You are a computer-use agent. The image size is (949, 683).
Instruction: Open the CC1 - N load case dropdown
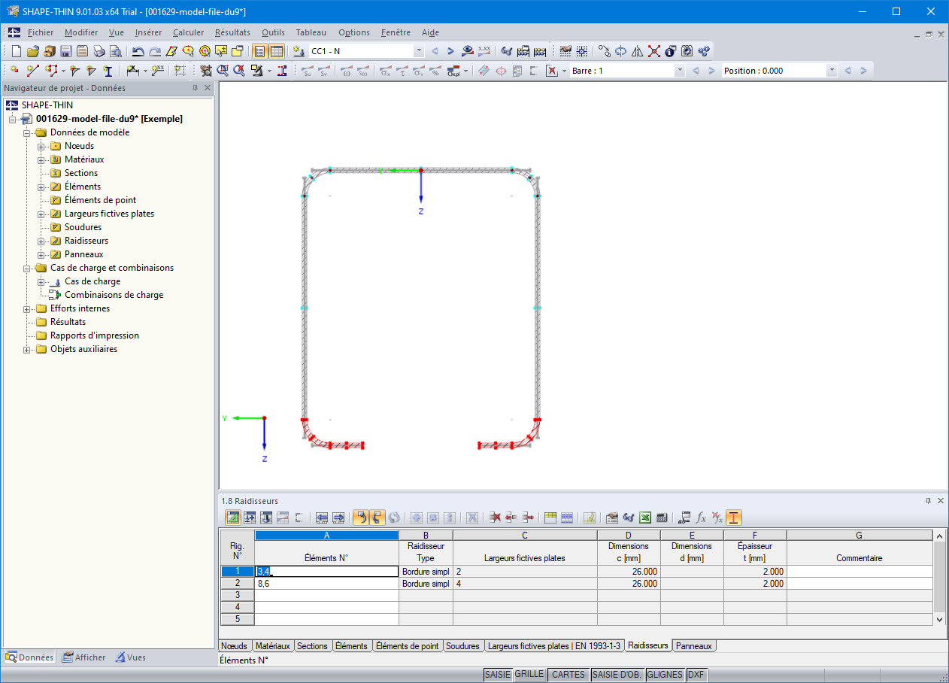pos(418,50)
